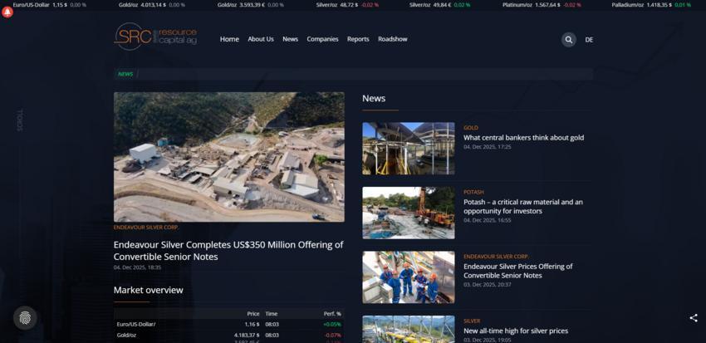
Task: Open the Endeavour Silver Completes US$350 Million headline
Action: tap(228, 251)
